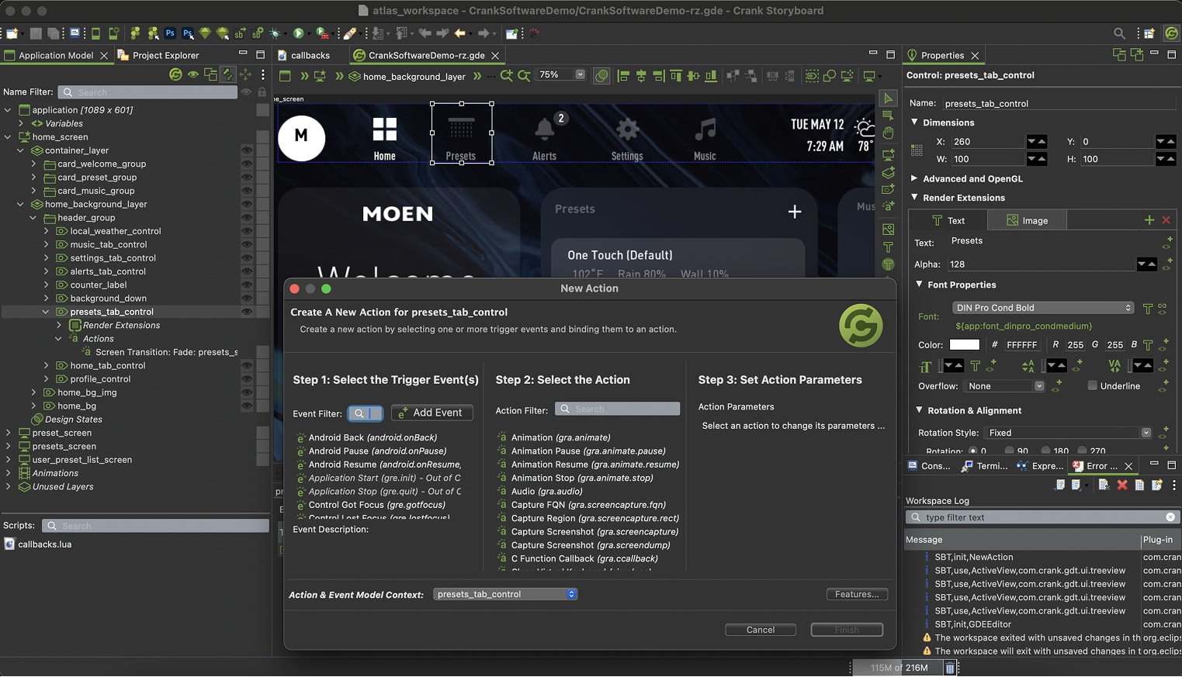Image resolution: width=1182 pixels, height=677 pixels.
Task: Collapse the Dimensions section
Action: pyautogui.click(x=914, y=122)
